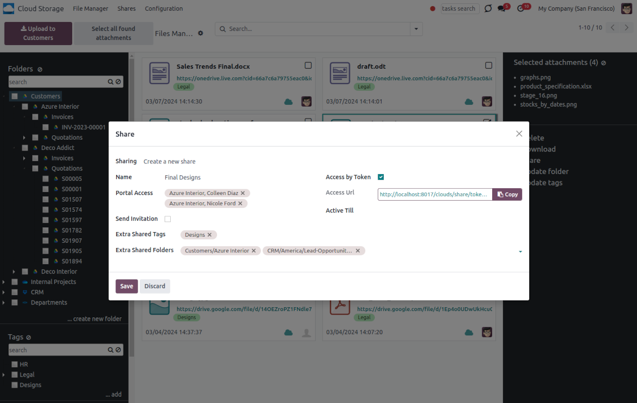Remove Colleen Diaz from Portal Access
This screenshot has width=637, height=403.
click(x=243, y=193)
